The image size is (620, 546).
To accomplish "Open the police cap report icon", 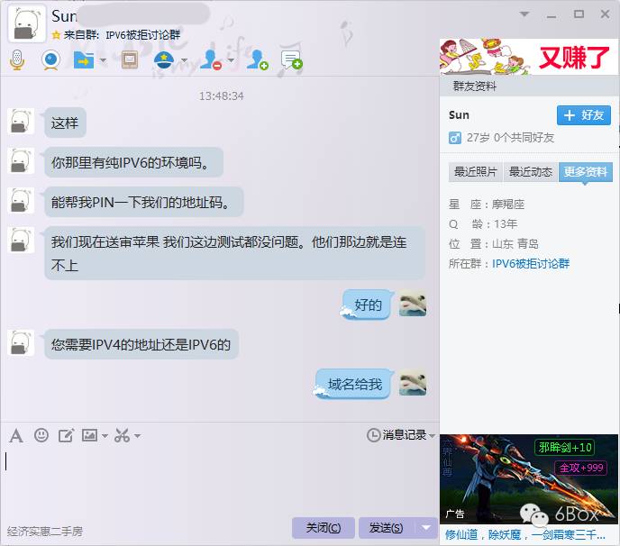I will 164,60.
